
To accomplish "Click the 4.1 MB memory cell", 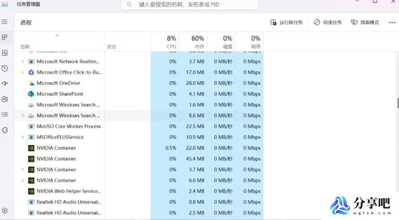I will click(193, 94).
